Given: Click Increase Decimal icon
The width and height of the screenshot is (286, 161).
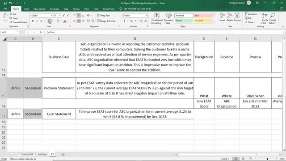Looking at the screenshot, I should (x=141, y=21).
